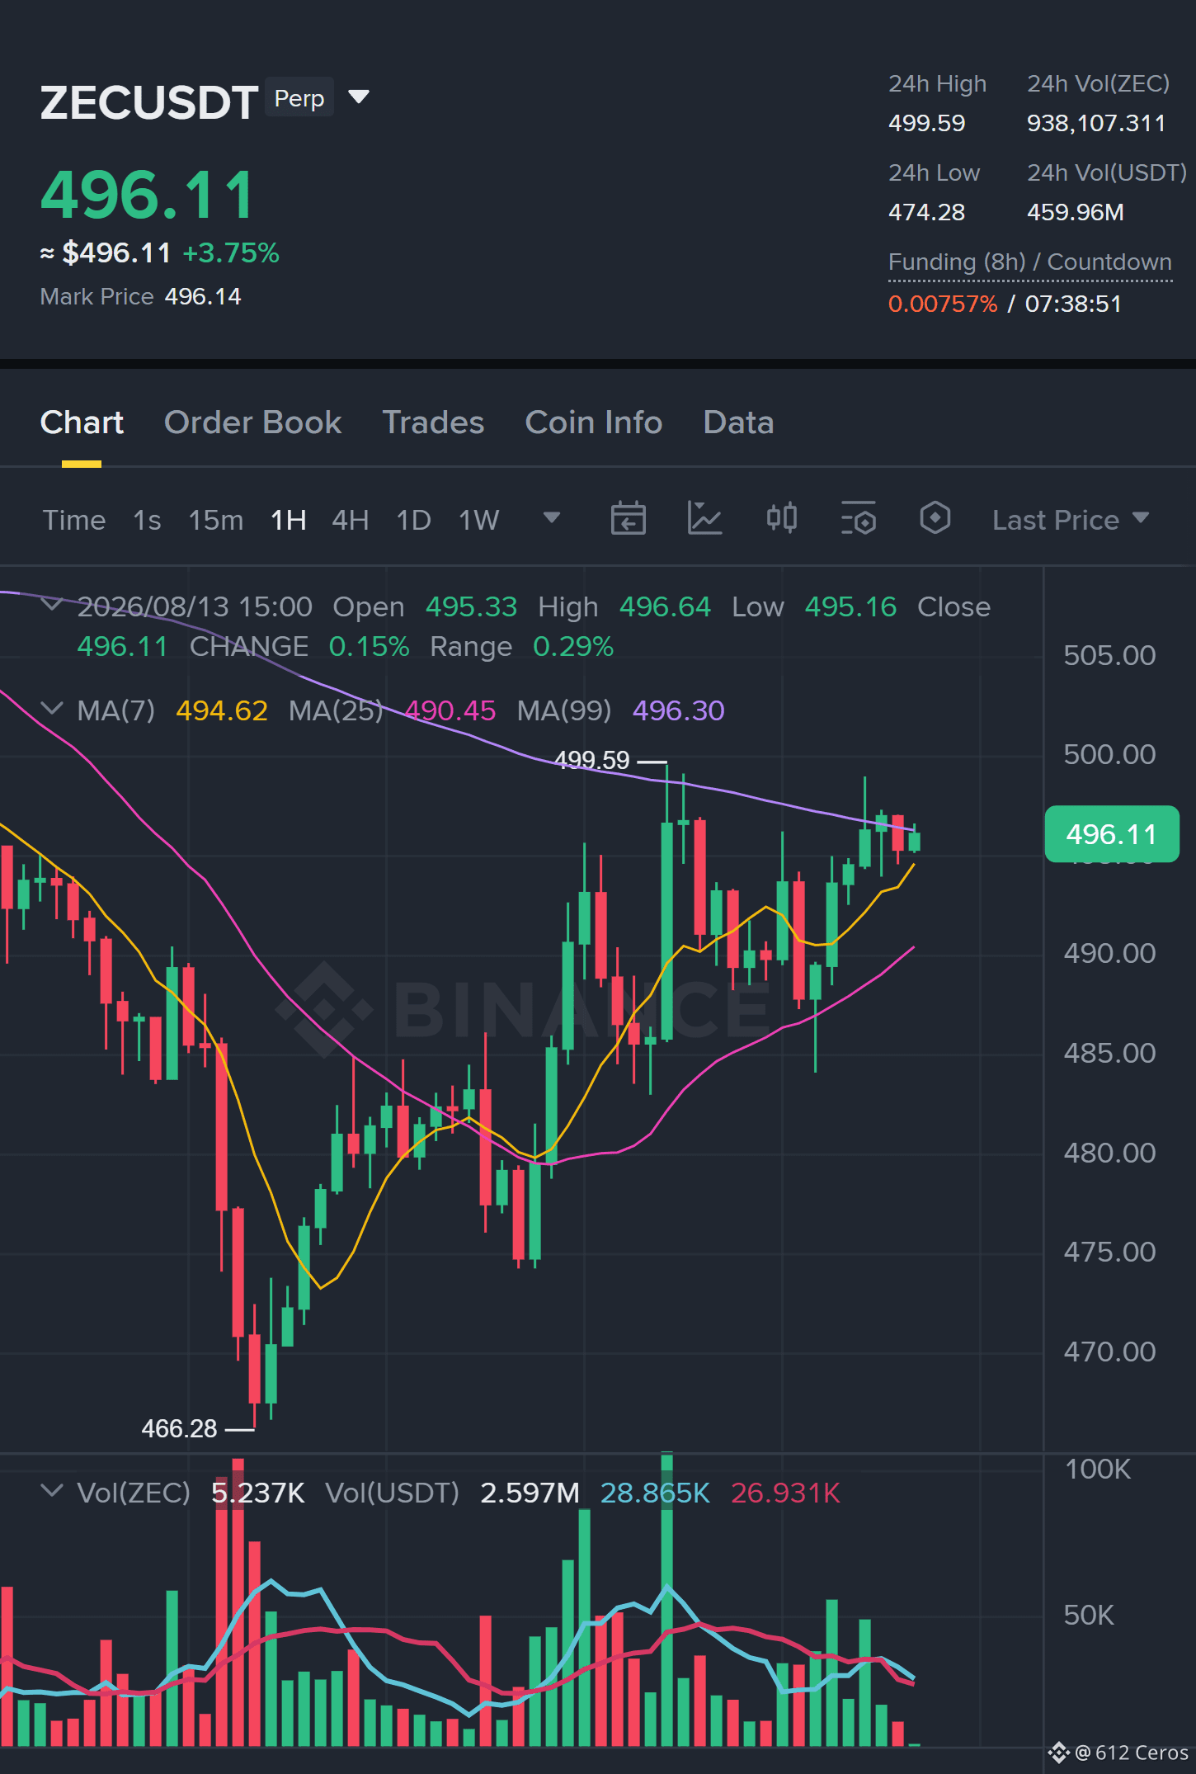Tap the 505.00 price axis label
1196x1774 pixels.
(x=1109, y=656)
